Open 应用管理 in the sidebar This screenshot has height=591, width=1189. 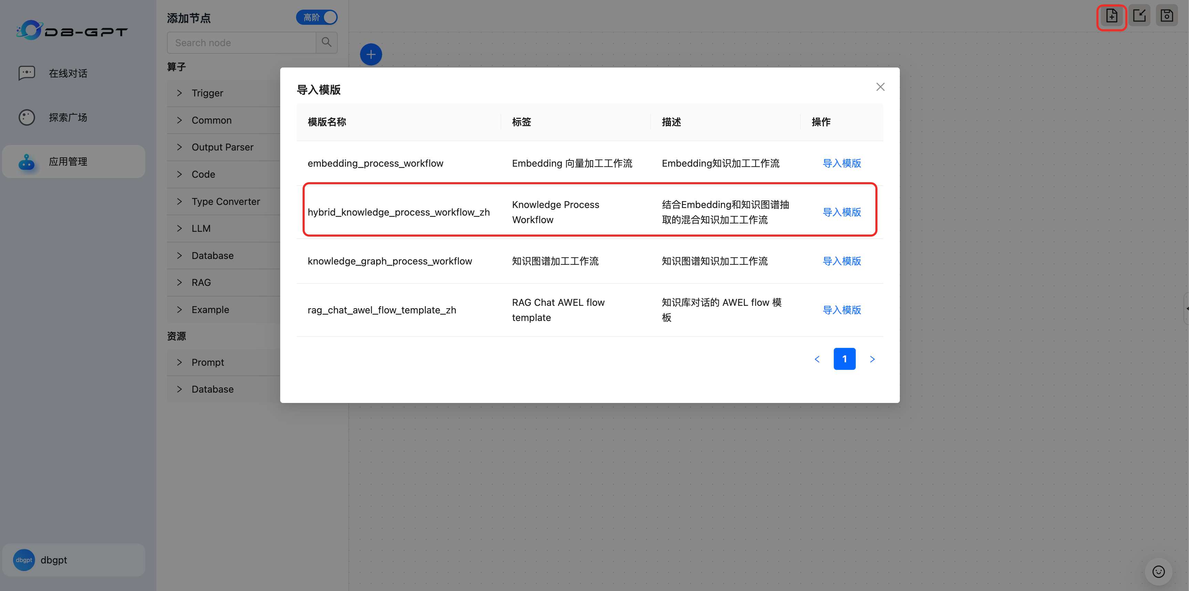click(68, 162)
